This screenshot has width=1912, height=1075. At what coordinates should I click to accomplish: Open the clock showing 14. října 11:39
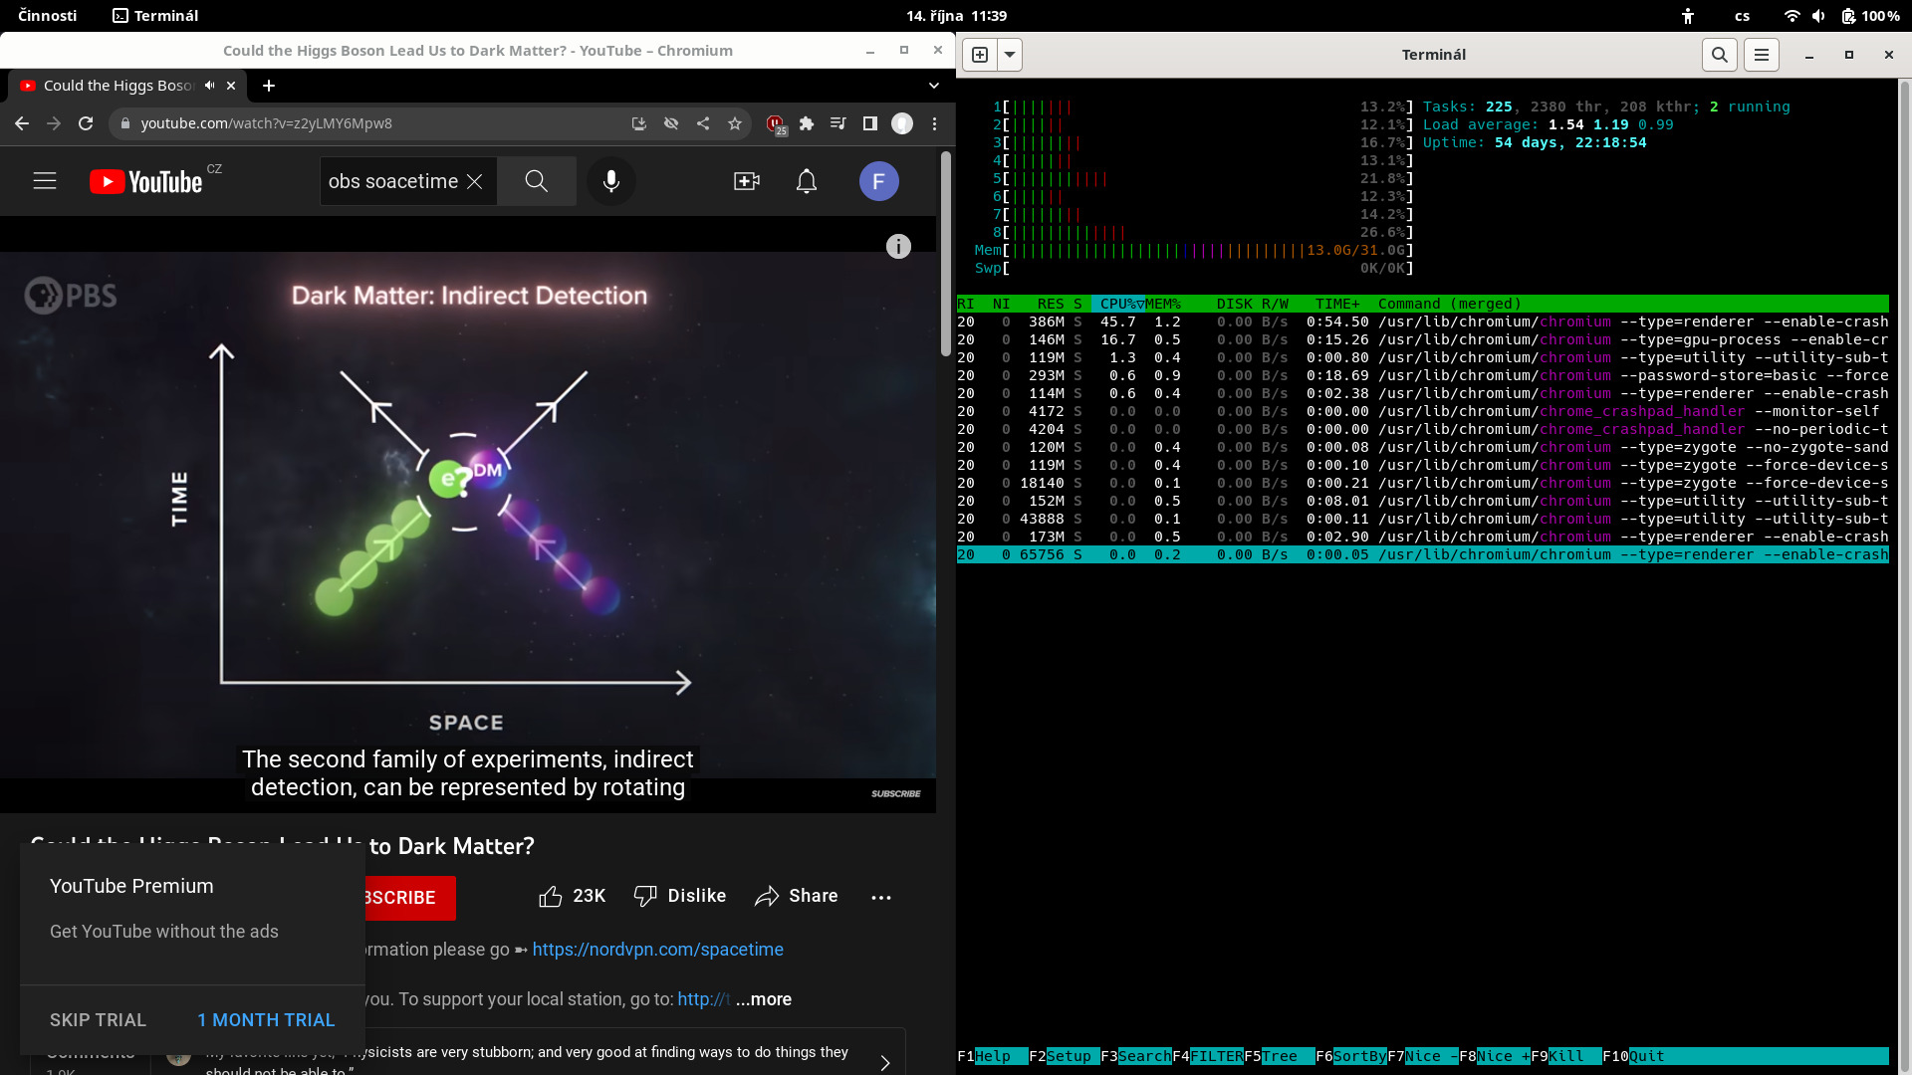click(956, 16)
